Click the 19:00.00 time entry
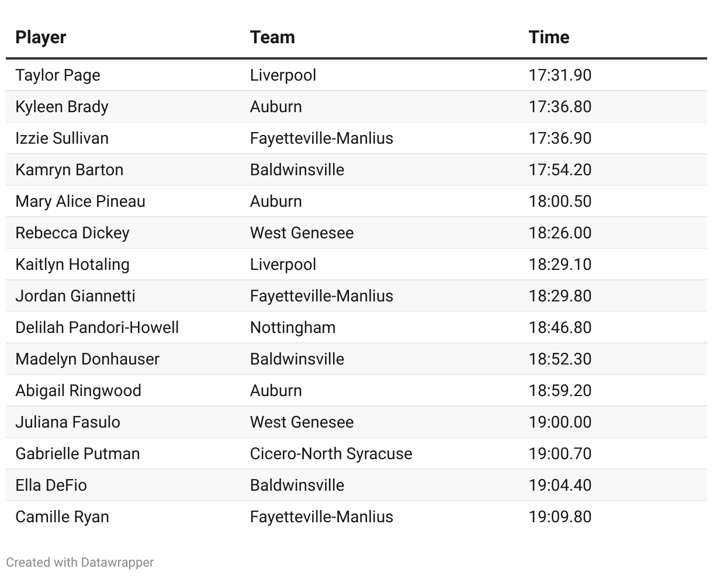Image resolution: width=713 pixels, height=576 pixels. pyautogui.click(x=560, y=422)
